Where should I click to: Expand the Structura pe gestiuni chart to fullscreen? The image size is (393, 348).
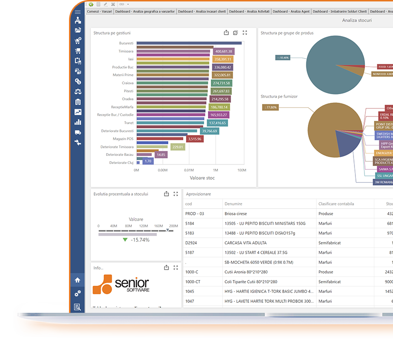245,33
